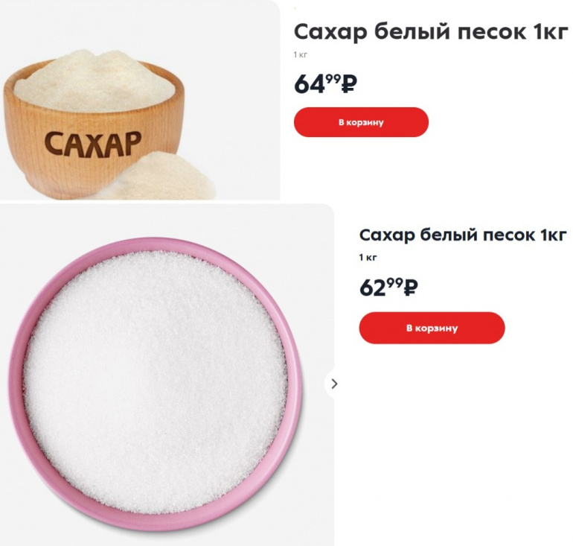Click the САХАР lettering on the wooden bowl
Image resolution: width=573 pixels, height=546 pixels.
pyautogui.click(x=93, y=144)
